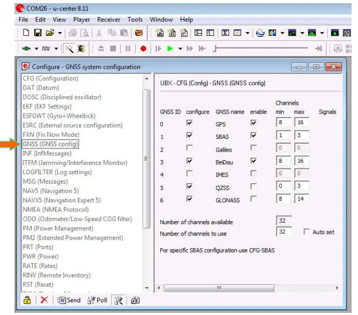Toggle the GLONASS enable checkbox
358x315 pixels.
253,199
